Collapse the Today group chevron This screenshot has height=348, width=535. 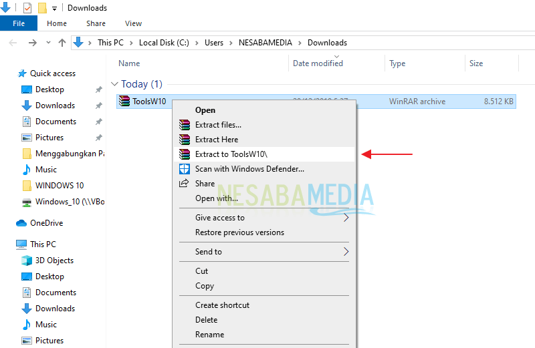(114, 85)
